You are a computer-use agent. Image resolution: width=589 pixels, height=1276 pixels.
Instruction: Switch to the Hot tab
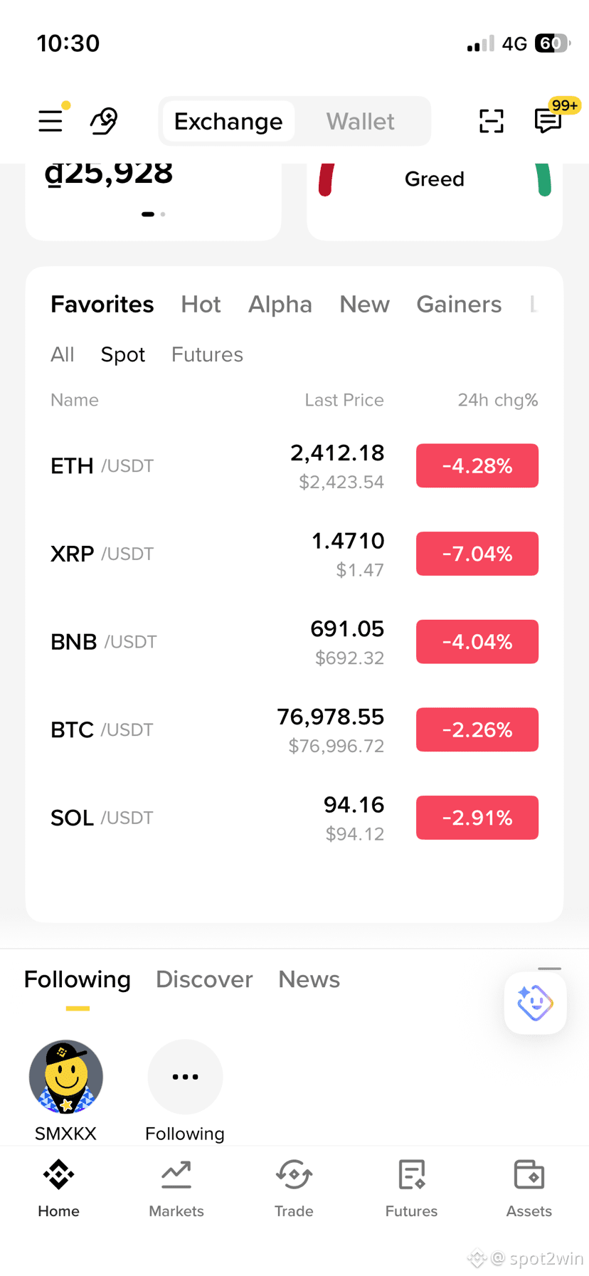click(x=201, y=305)
